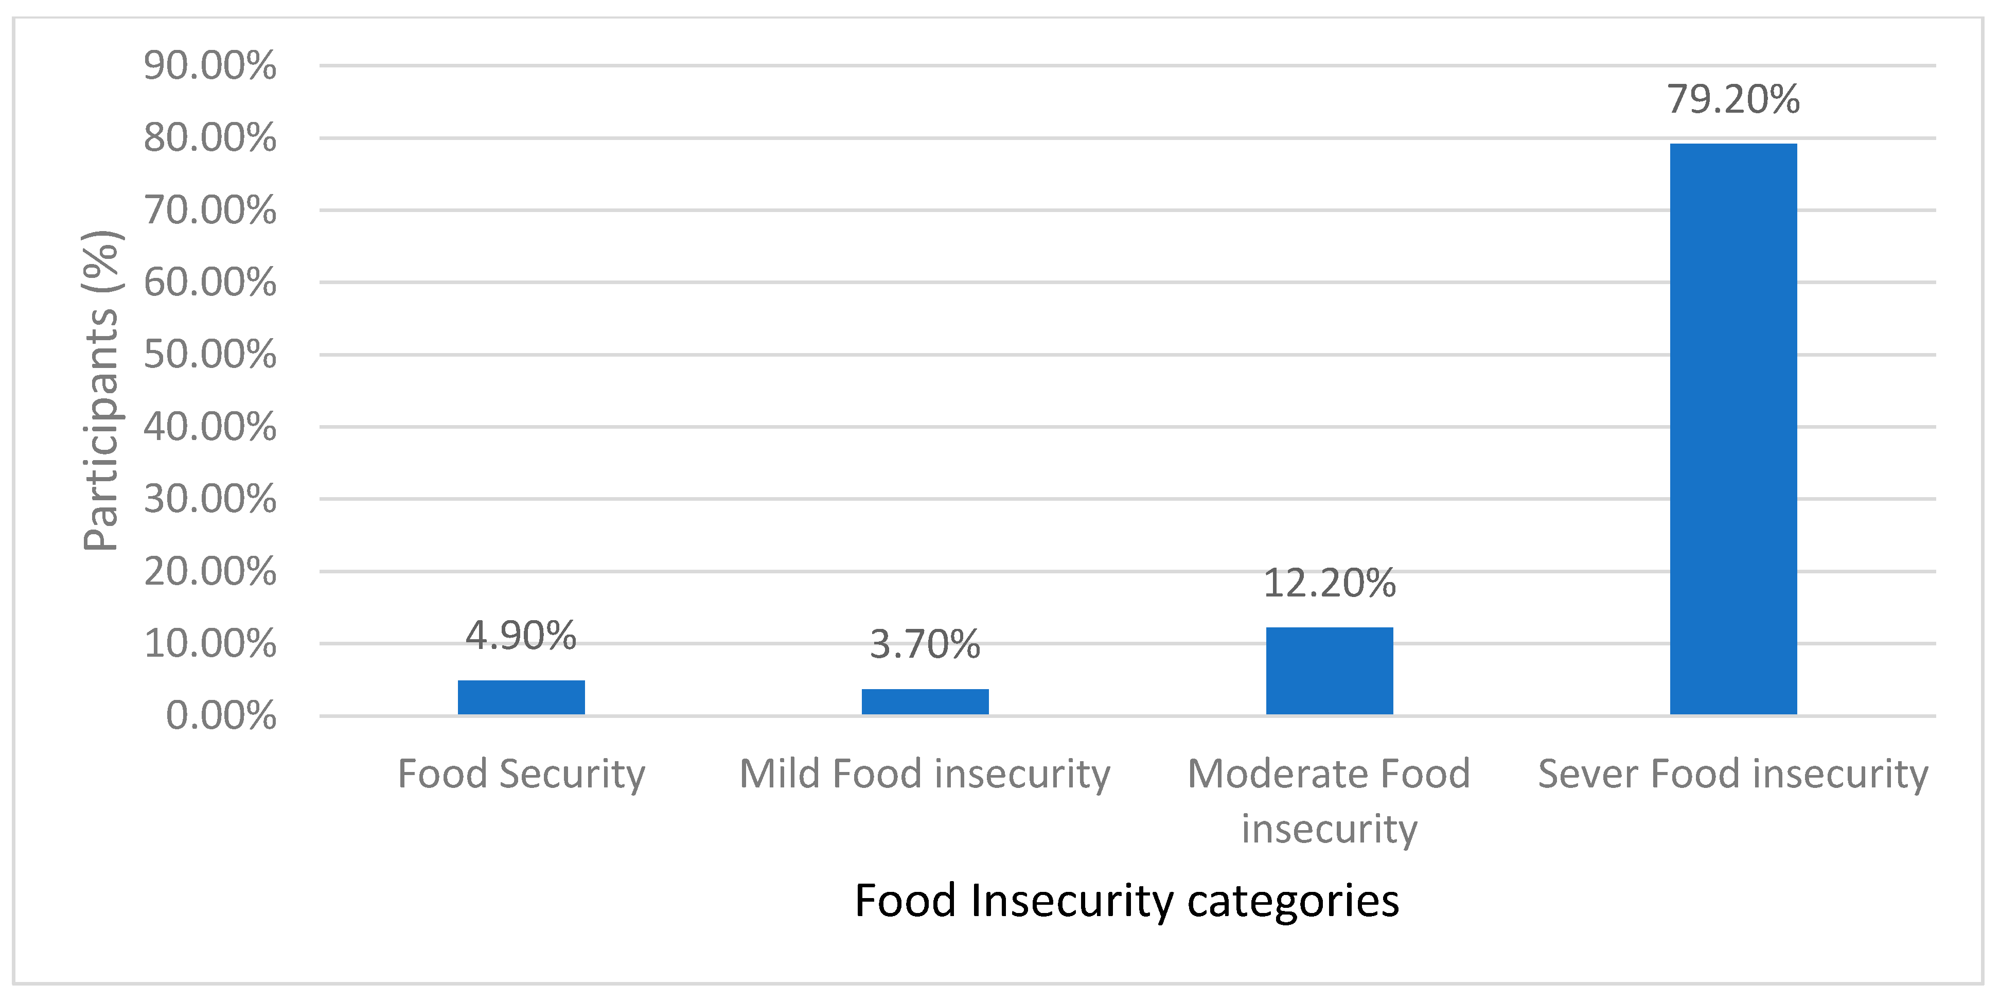Click the 12.20% data label
Viewport: 2000px width, 1001px height.
click(1329, 583)
